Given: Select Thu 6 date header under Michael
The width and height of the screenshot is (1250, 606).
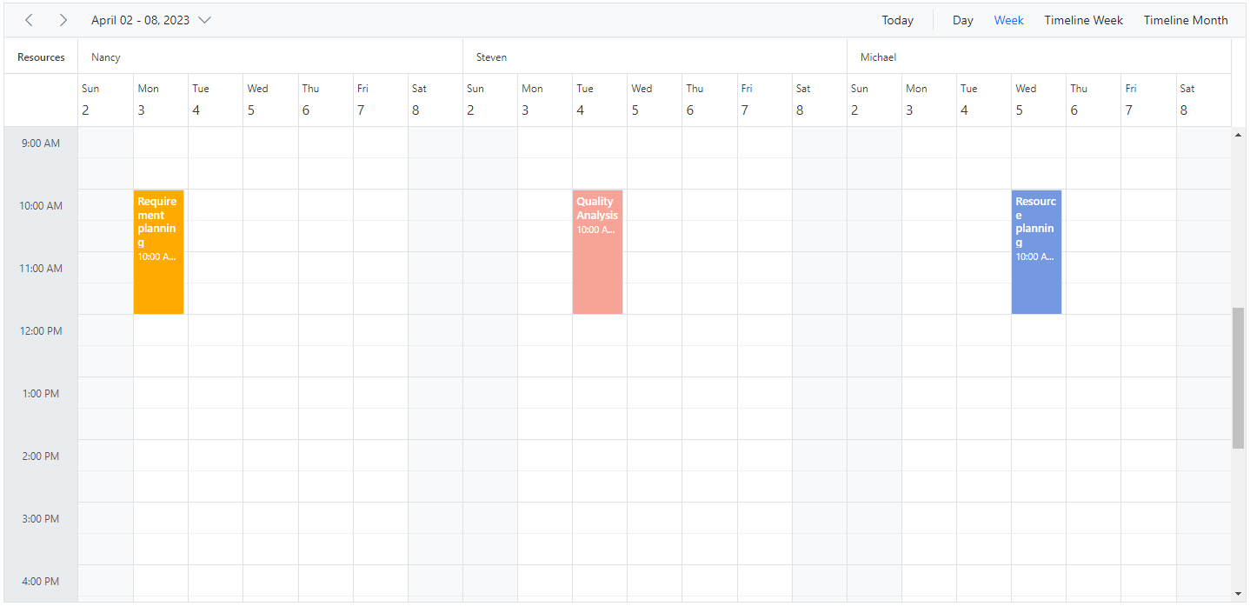Looking at the screenshot, I should 1094,100.
